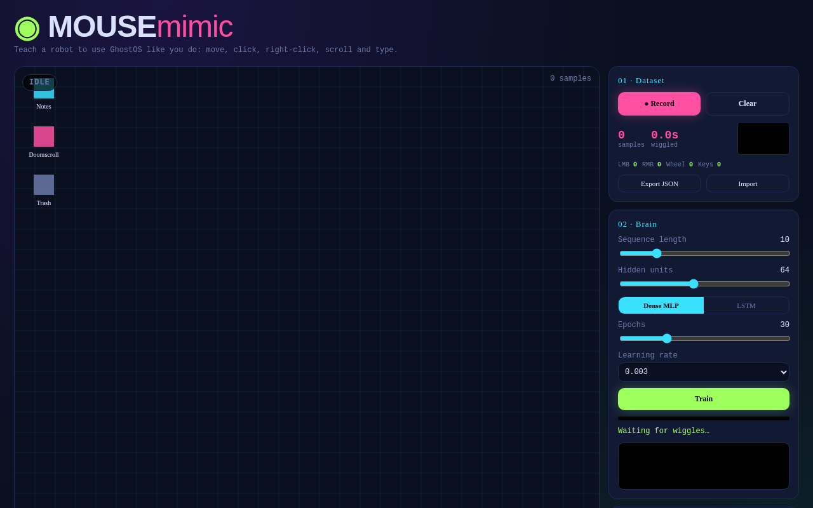
Task: Click the green MOUSEmimic logo circle
Action: 27,28
